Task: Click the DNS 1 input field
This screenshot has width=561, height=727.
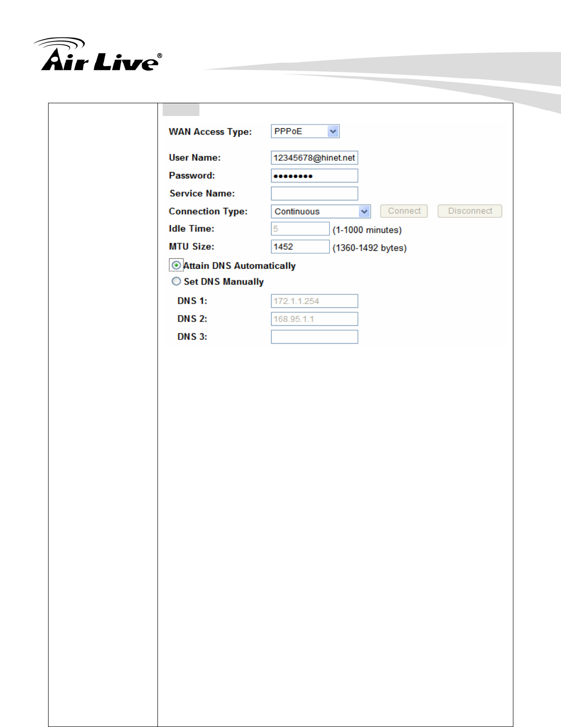Action: pos(314,301)
